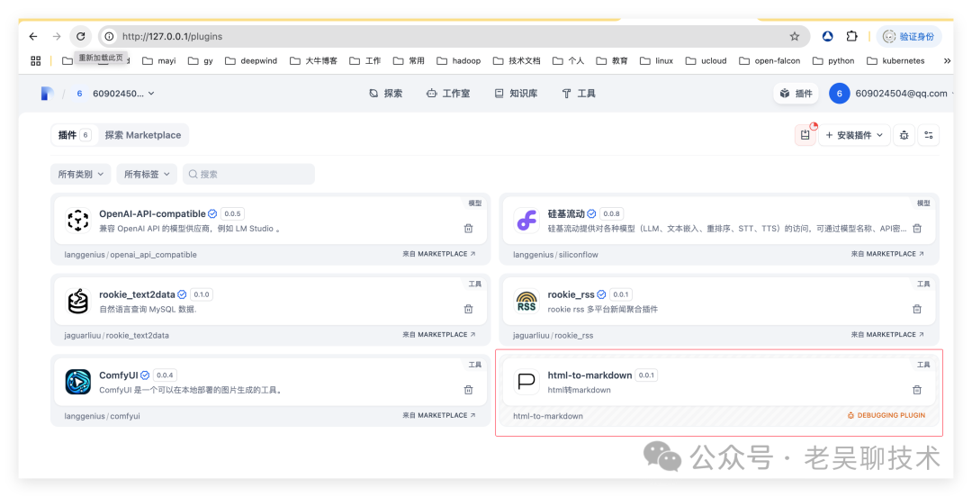The height and width of the screenshot is (497, 972).
Task: Open the 知识库 nav item
Action: 516,94
